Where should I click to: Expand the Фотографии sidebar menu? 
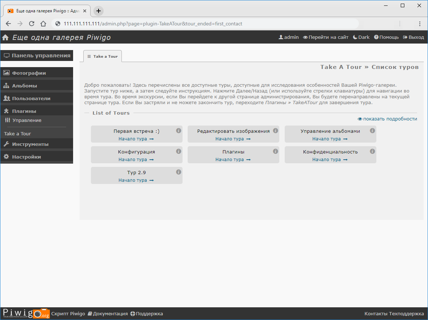tap(29, 73)
